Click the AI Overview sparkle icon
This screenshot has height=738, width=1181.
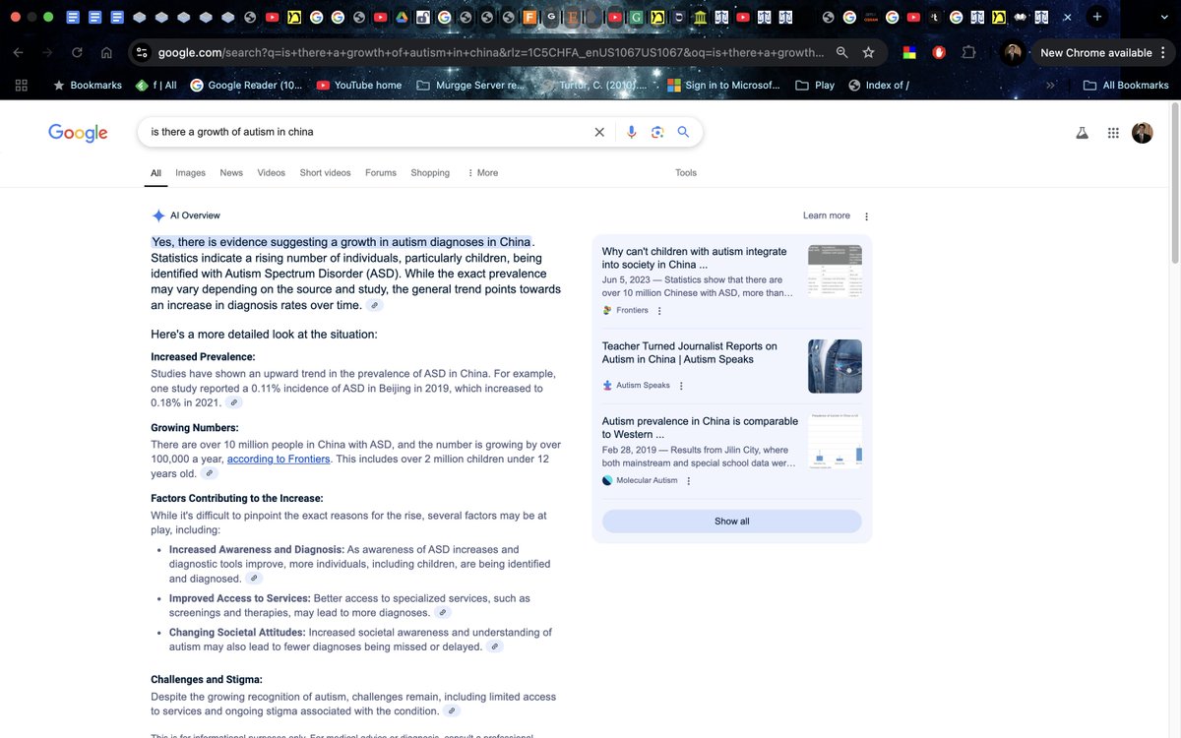coord(158,215)
